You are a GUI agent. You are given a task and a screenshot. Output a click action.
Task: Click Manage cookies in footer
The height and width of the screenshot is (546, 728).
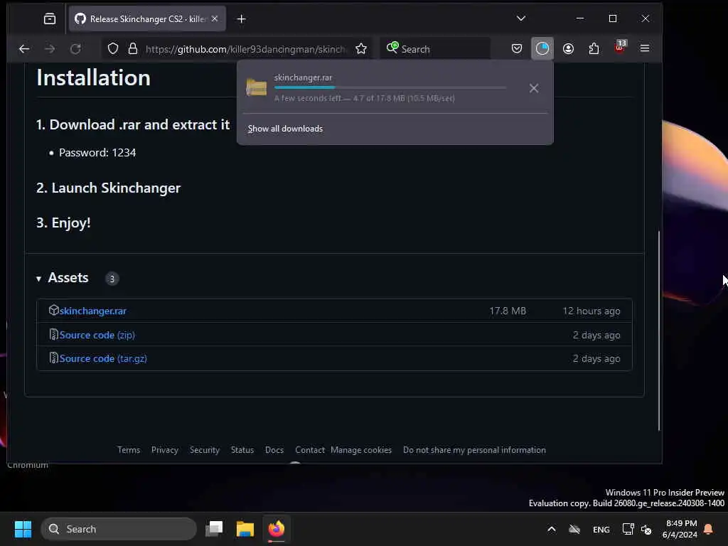pos(361,450)
